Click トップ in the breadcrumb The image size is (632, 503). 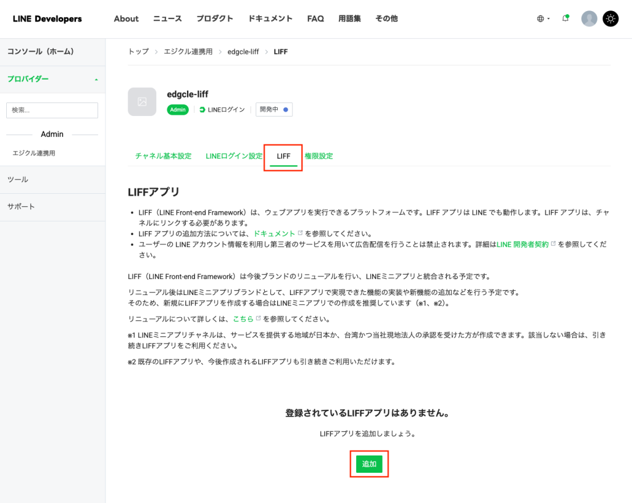point(138,52)
